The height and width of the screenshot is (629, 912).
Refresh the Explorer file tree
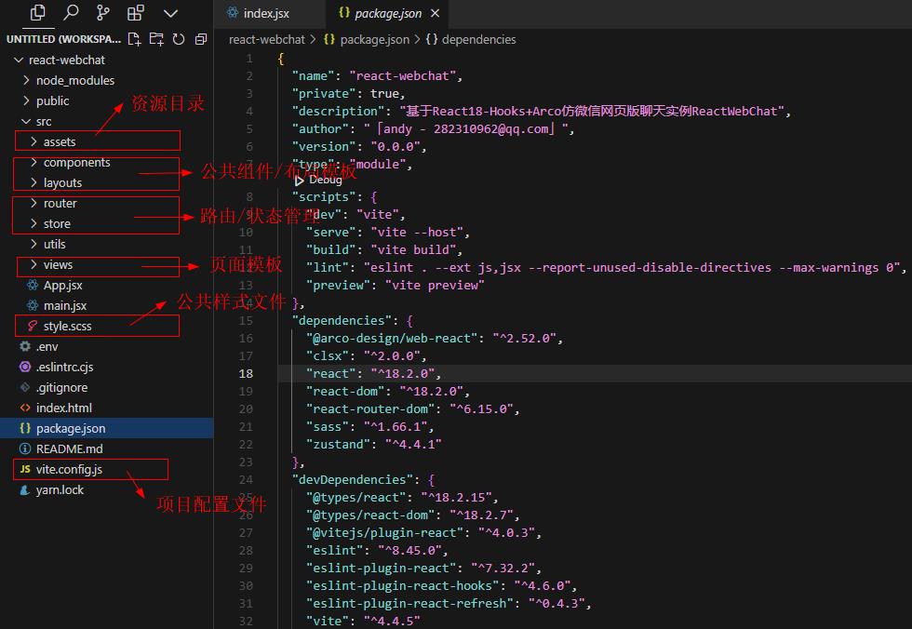[x=179, y=39]
